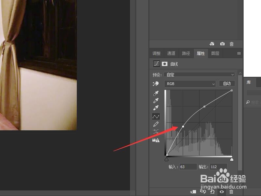Click the curves adjustment icon in Properties
Screen dimensions: 261x196
tap(157, 64)
